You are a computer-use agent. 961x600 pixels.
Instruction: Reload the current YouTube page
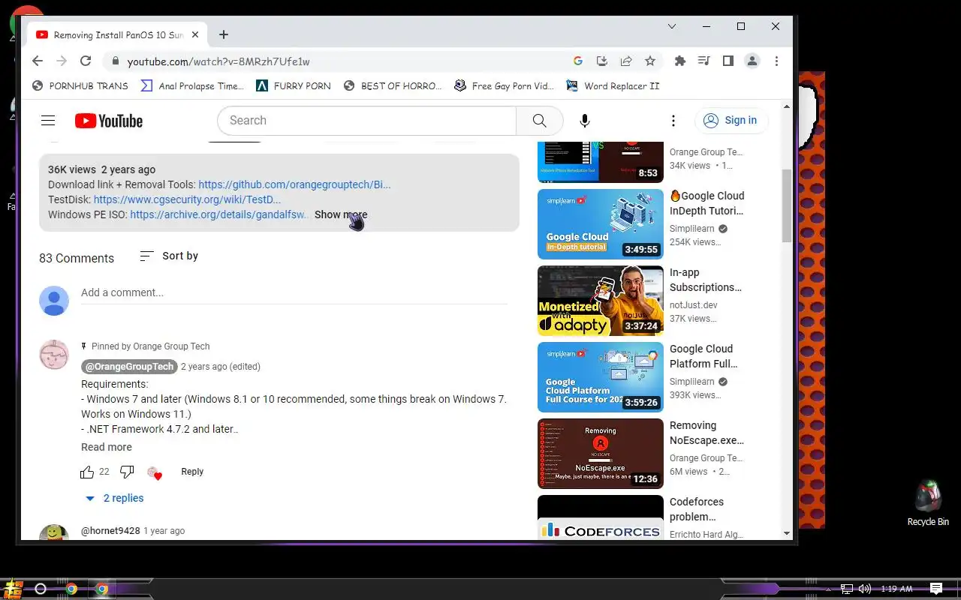click(86, 61)
